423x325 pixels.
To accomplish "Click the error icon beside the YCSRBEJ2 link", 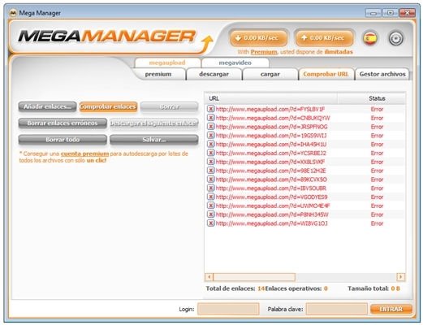I will point(210,153).
